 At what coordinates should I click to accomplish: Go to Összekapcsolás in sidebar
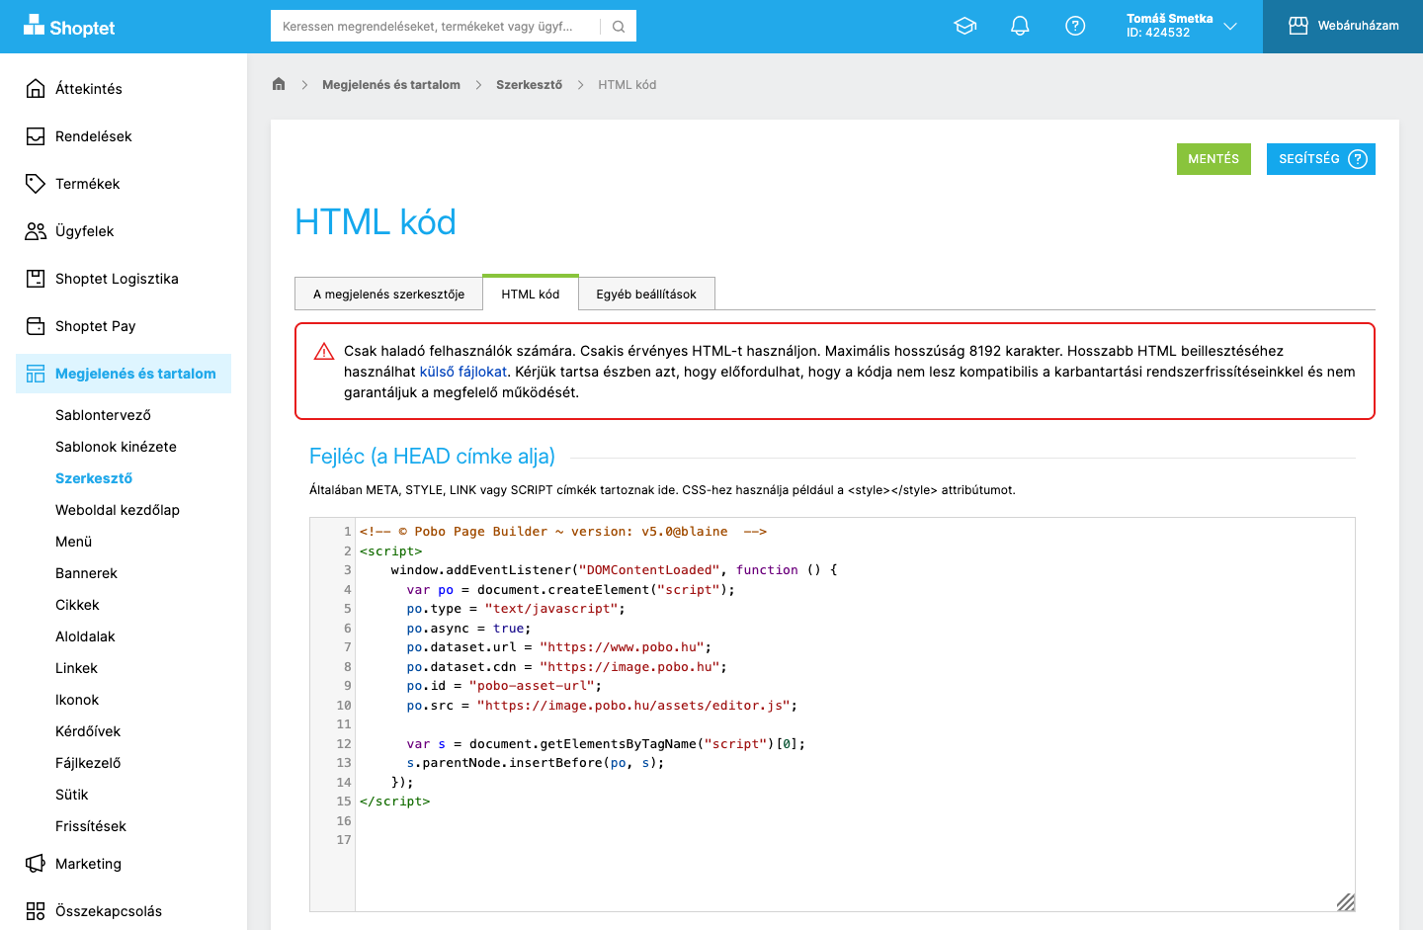109,911
